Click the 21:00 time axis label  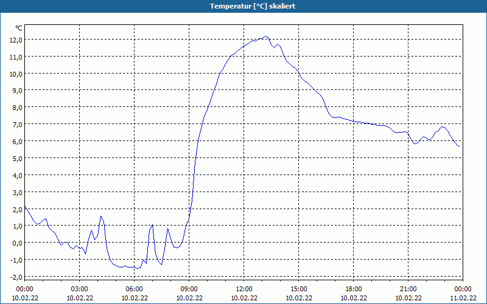coord(408,289)
